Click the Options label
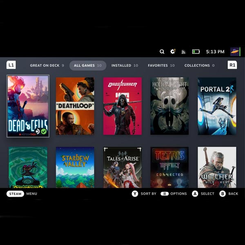 (178, 194)
